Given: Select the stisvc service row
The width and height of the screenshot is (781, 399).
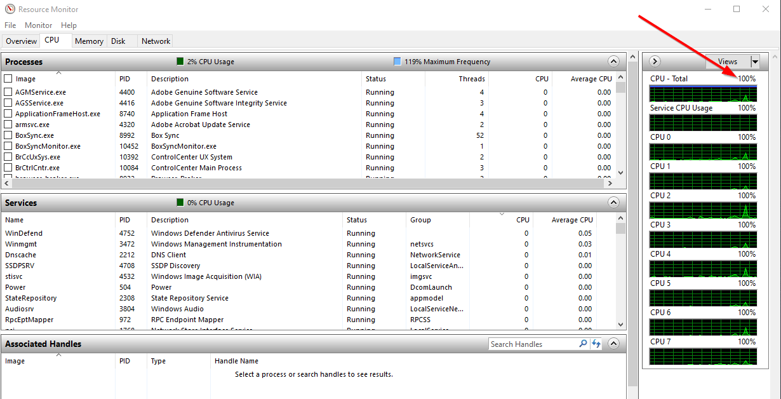Looking at the screenshot, I should tap(308, 276).
